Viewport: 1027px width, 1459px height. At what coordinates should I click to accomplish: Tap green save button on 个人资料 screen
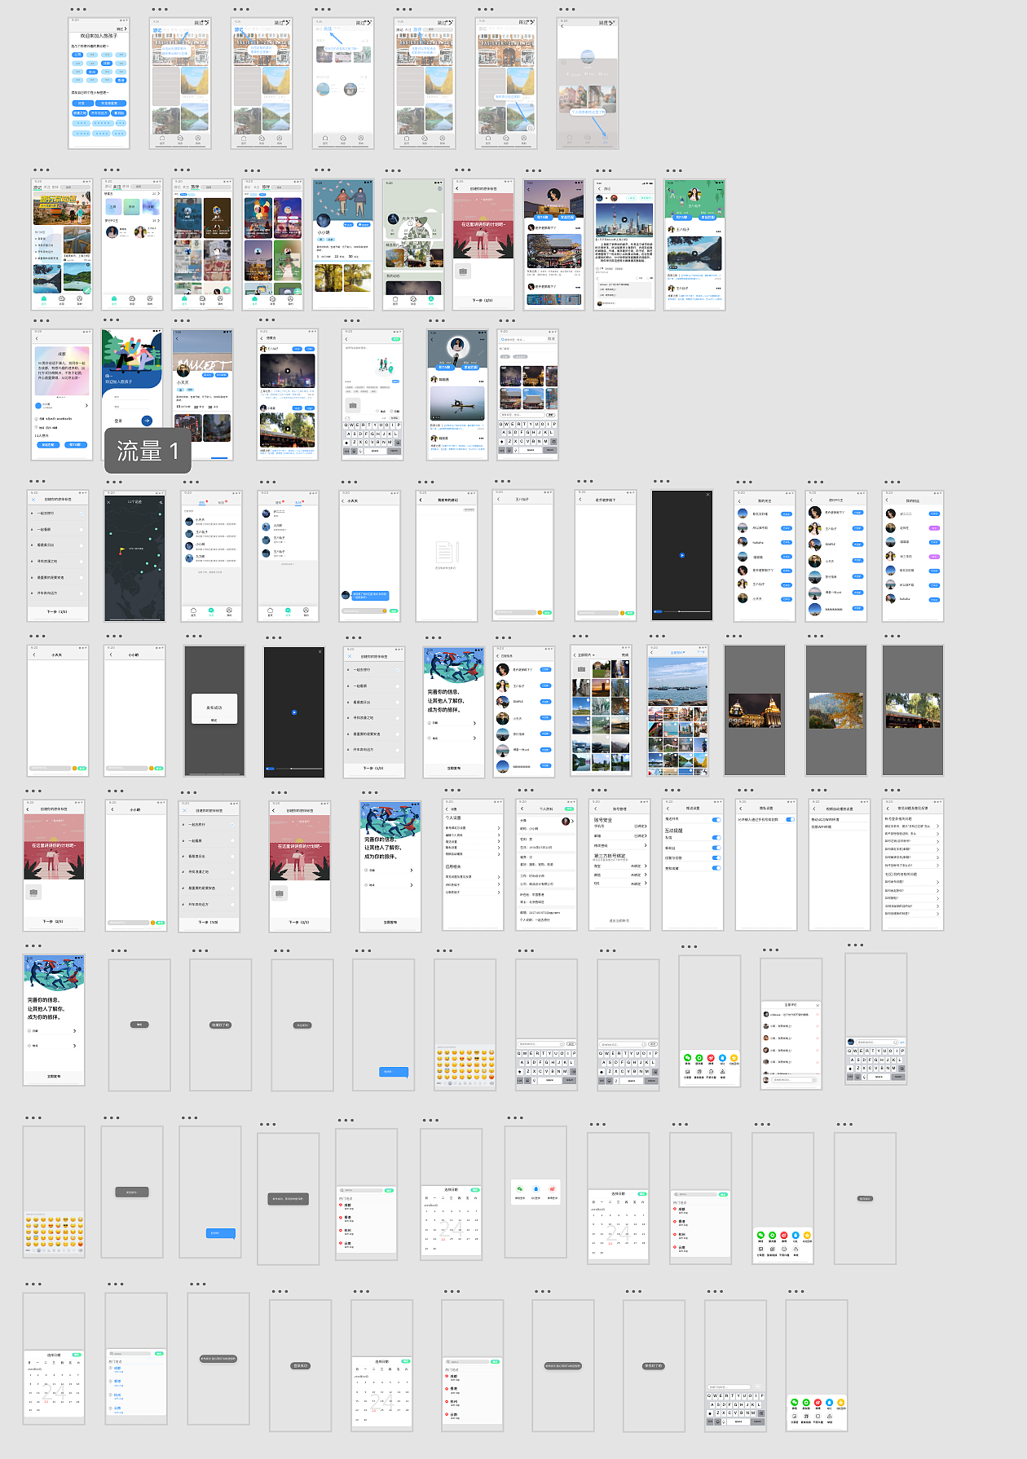tap(569, 809)
